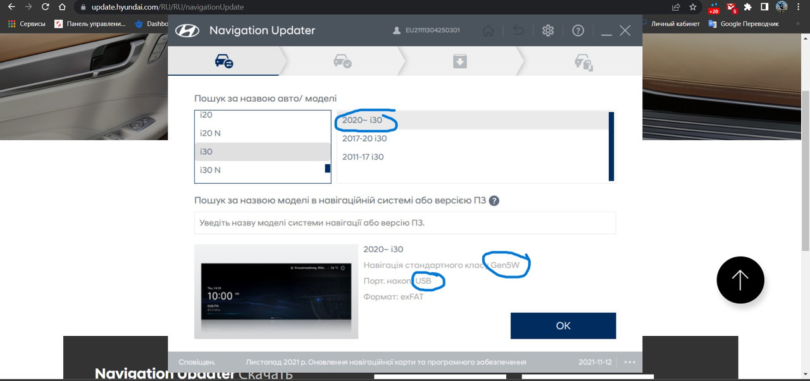This screenshot has height=381, width=810.
Task: Open the weather extension showing +20
Action: (714, 8)
